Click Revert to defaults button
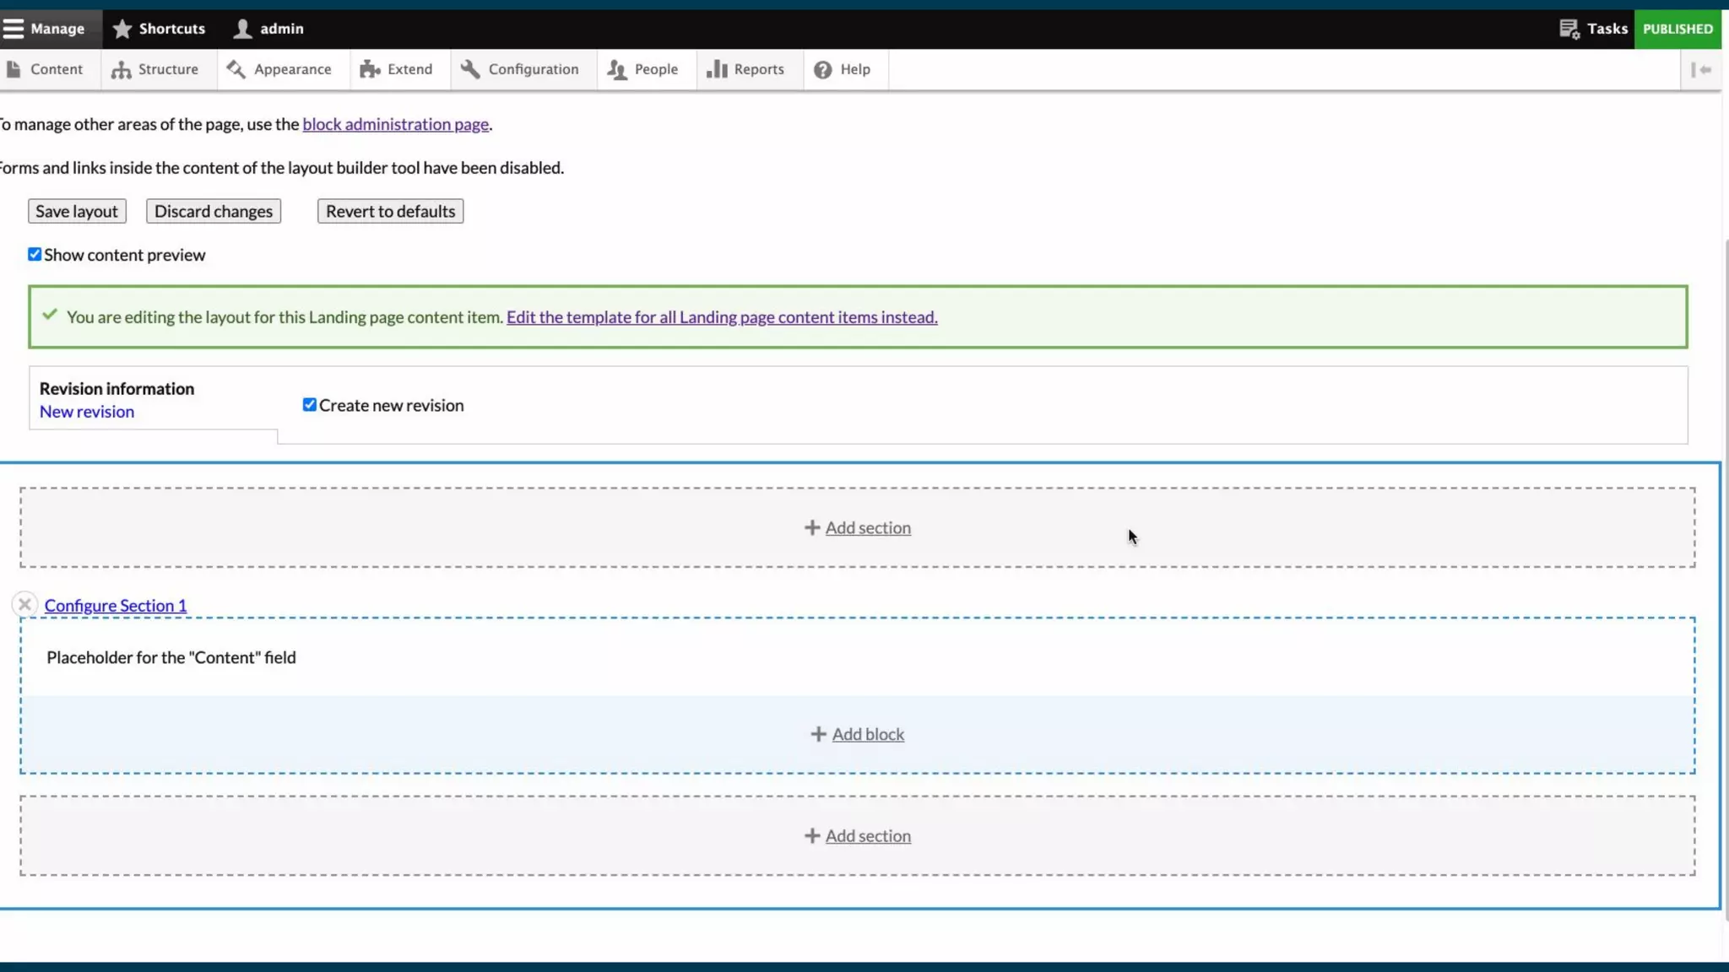The height and width of the screenshot is (972, 1729). point(390,211)
